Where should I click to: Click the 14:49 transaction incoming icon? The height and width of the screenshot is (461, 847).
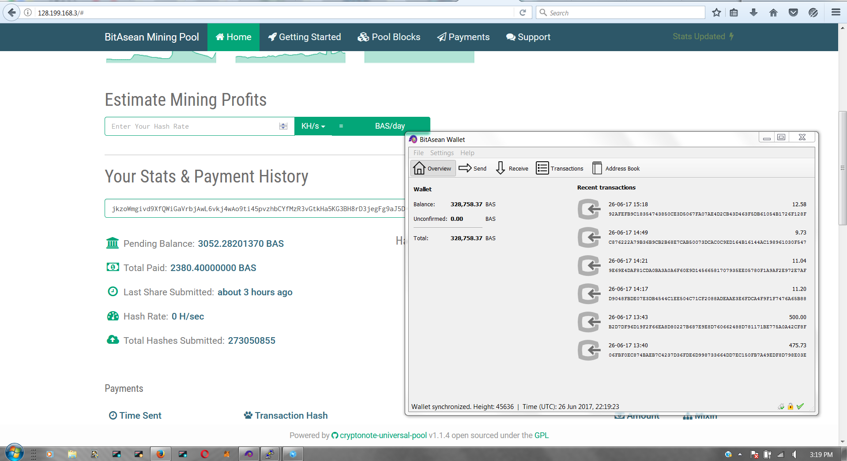pos(589,237)
